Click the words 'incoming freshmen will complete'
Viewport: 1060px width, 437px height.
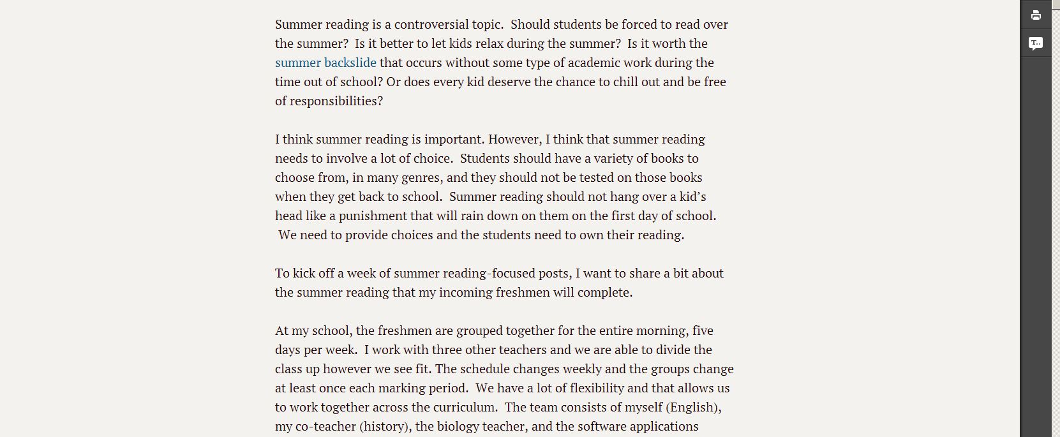pyautogui.click(x=534, y=292)
